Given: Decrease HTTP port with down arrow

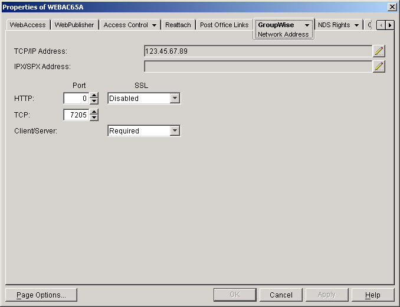Looking at the screenshot, I should click(x=94, y=101).
